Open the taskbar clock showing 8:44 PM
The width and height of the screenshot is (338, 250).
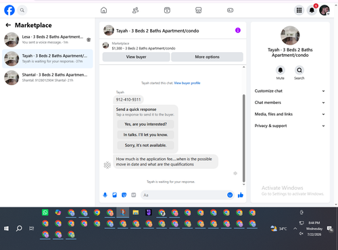tap(314, 228)
